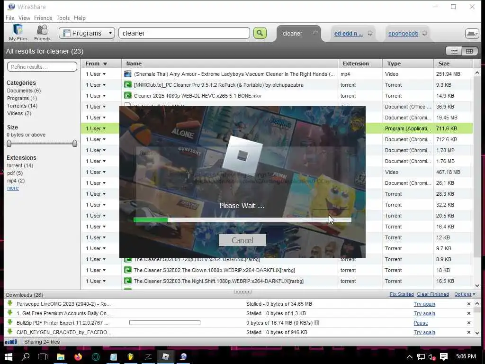Click the green search button
This screenshot has width=485, height=364.
coord(260,33)
